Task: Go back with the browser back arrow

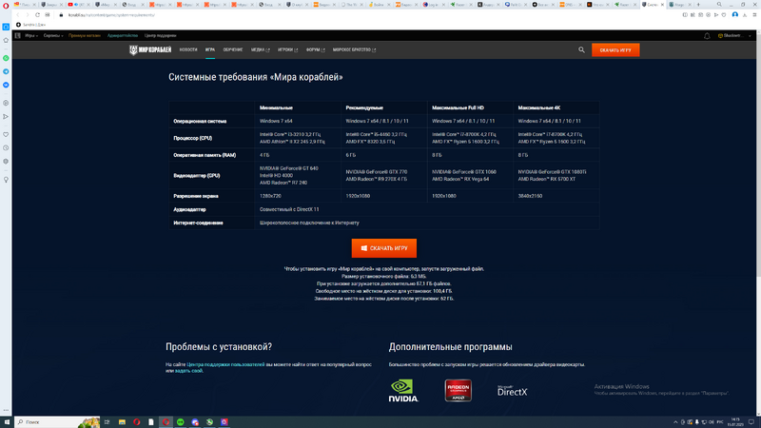Action: pyautogui.click(x=18, y=15)
